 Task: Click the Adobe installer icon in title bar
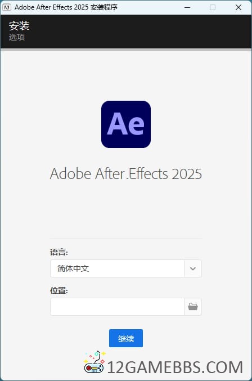pos(7,7)
